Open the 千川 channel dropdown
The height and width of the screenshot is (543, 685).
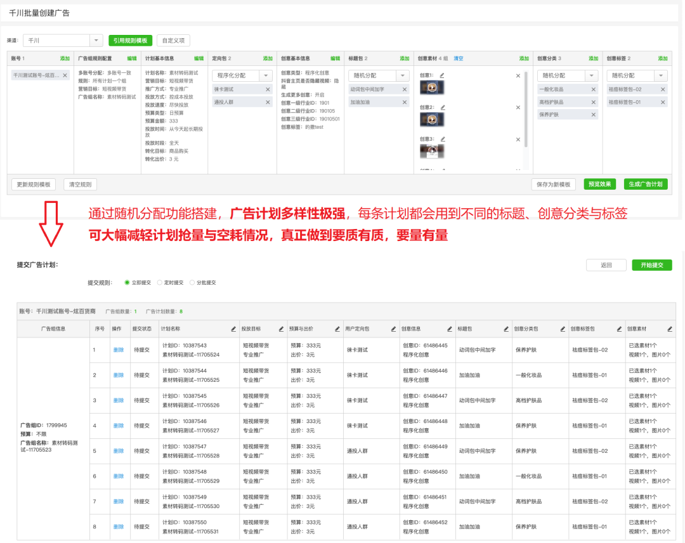tap(96, 41)
